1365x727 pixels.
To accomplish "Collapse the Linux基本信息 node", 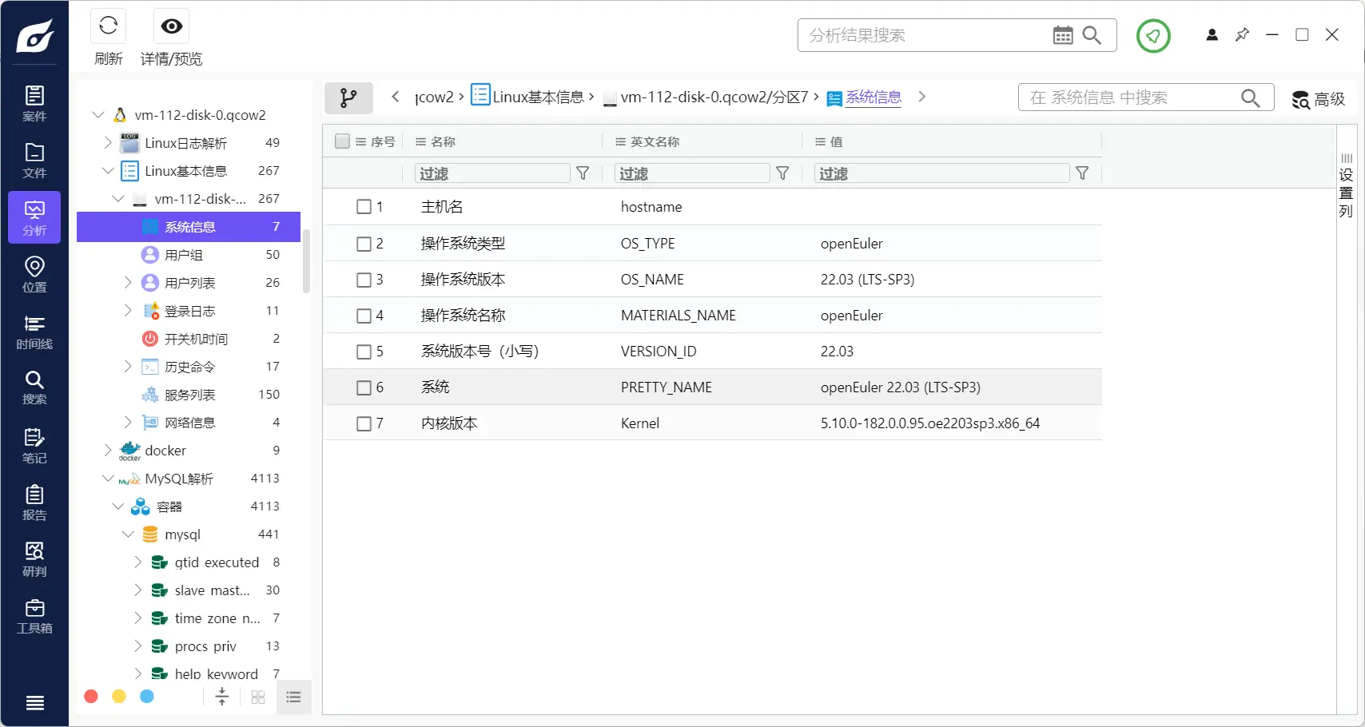I will pyautogui.click(x=108, y=171).
